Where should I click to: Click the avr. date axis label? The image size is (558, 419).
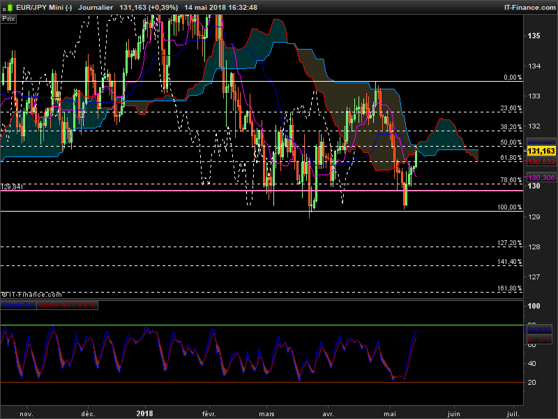328,414
